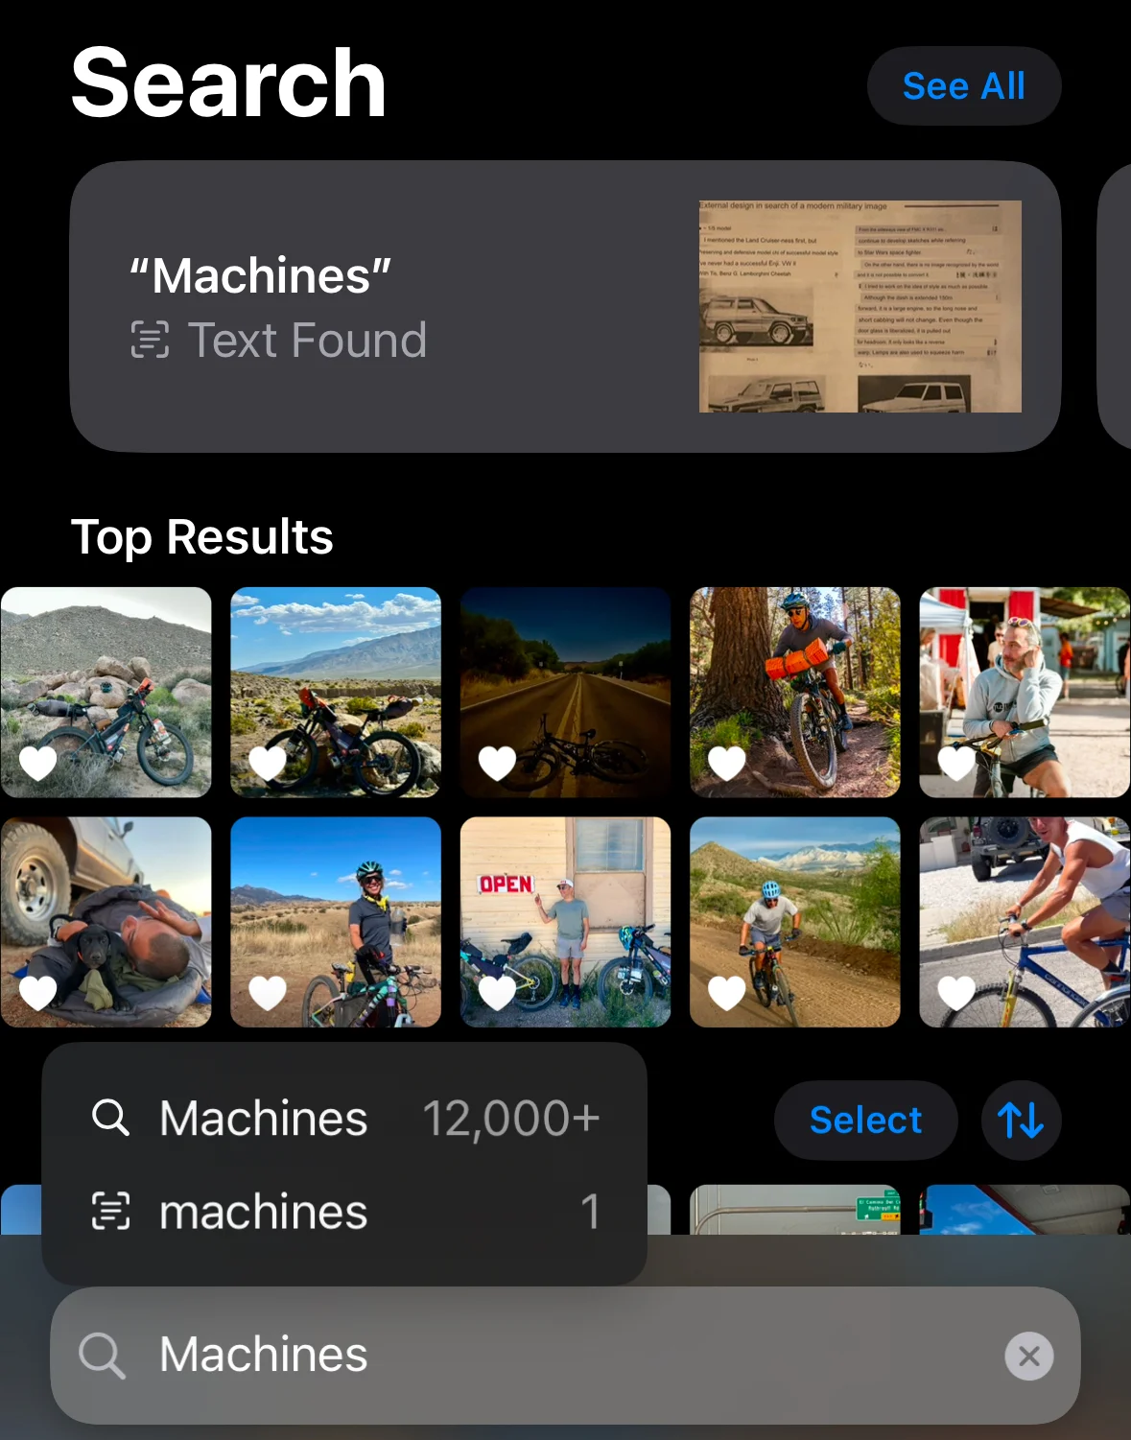Tap the sort arrows icon
1131x1440 pixels.
(1021, 1120)
